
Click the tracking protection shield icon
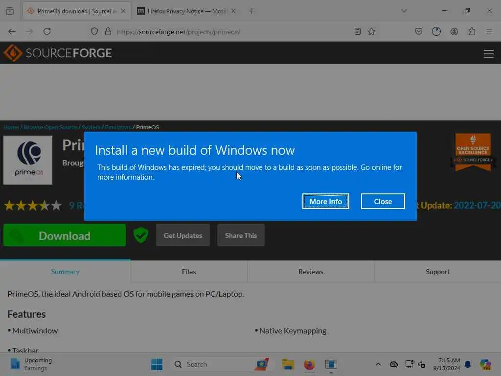[x=94, y=31]
